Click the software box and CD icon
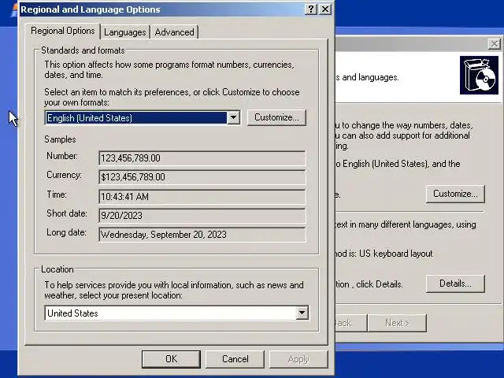504x378 pixels. coord(479,76)
